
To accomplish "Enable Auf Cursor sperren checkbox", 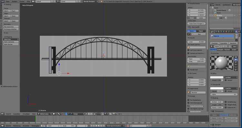I will (x=188, y=50).
